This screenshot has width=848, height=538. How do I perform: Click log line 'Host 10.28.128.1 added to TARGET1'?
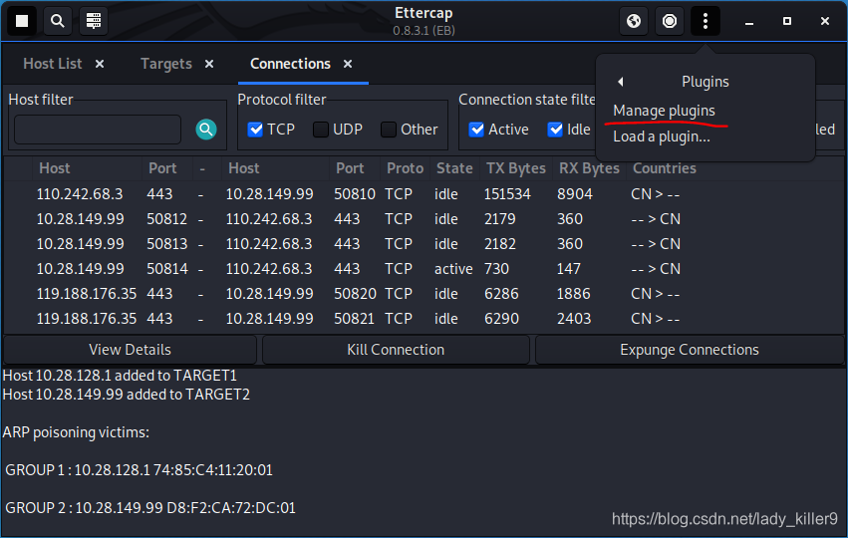[x=120, y=376]
